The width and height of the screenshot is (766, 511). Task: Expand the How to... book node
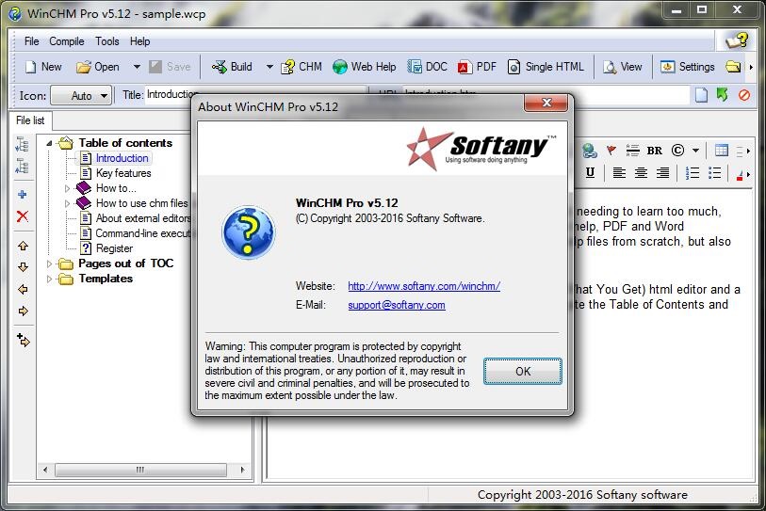point(68,188)
